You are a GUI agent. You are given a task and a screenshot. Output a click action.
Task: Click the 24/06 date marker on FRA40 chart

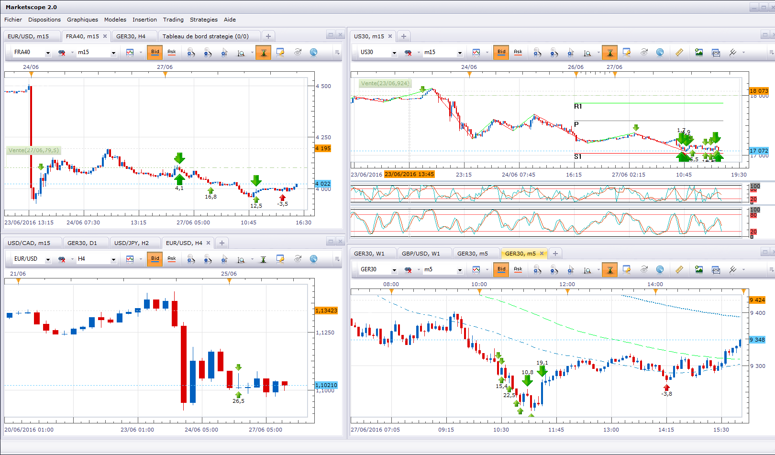click(x=31, y=74)
